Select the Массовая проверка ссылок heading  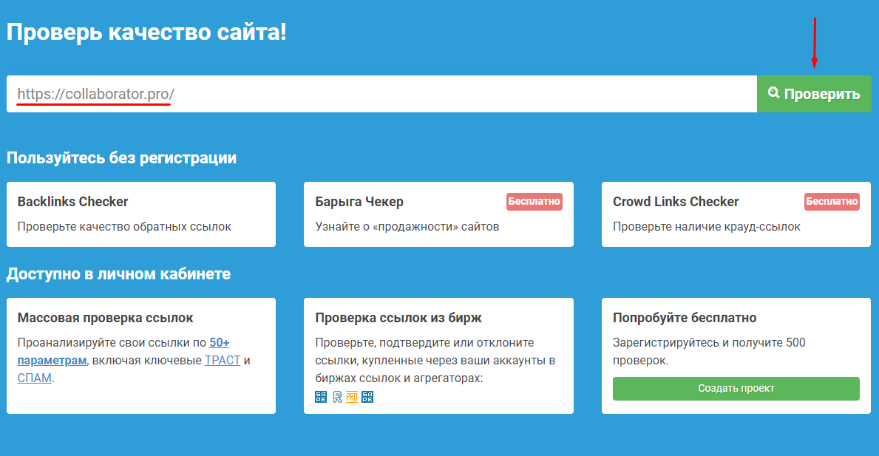click(x=105, y=318)
